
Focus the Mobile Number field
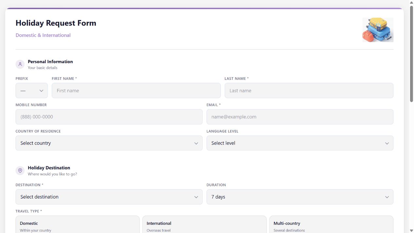pos(109,117)
